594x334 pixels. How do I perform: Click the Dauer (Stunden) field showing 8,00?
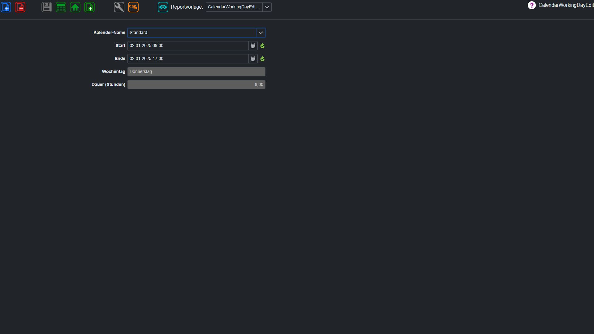click(196, 85)
